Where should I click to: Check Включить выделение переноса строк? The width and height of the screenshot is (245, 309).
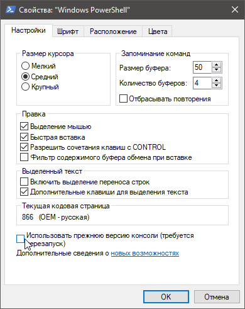click(24, 182)
